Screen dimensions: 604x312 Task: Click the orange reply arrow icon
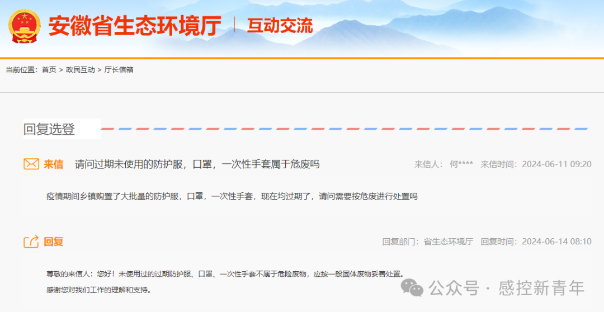[x=31, y=242]
